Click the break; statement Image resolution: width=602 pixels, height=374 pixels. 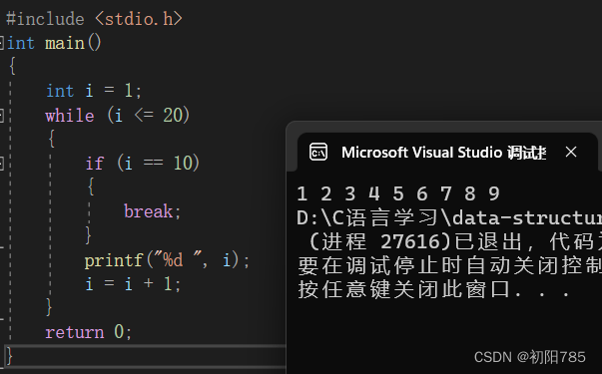click(152, 211)
